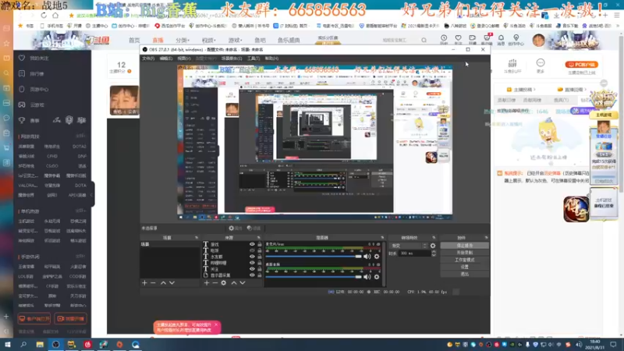624x351 pixels.
Task: Open the 更多 ellipsis icon
Action: tap(541, 63)
